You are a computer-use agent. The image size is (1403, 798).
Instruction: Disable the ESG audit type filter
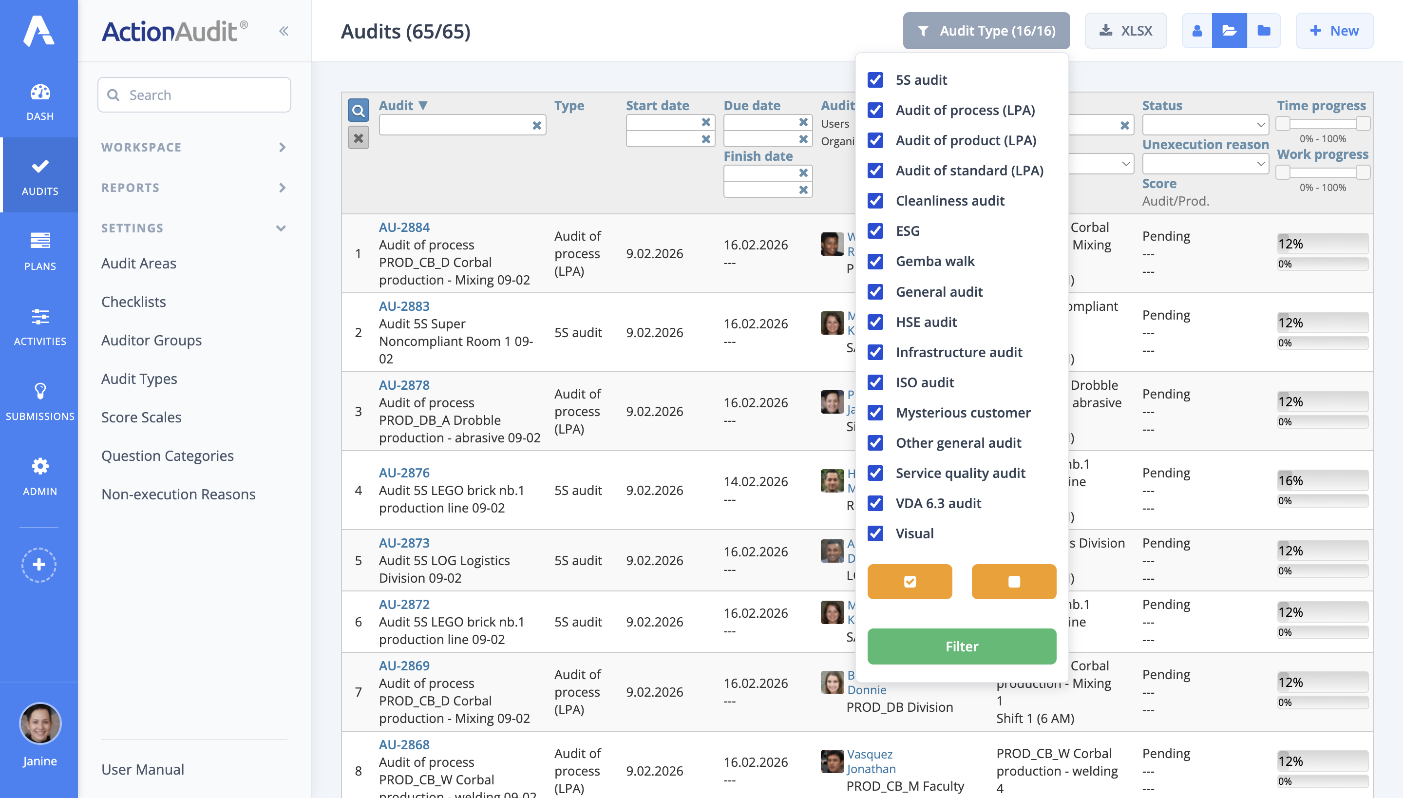coord(875,231)
